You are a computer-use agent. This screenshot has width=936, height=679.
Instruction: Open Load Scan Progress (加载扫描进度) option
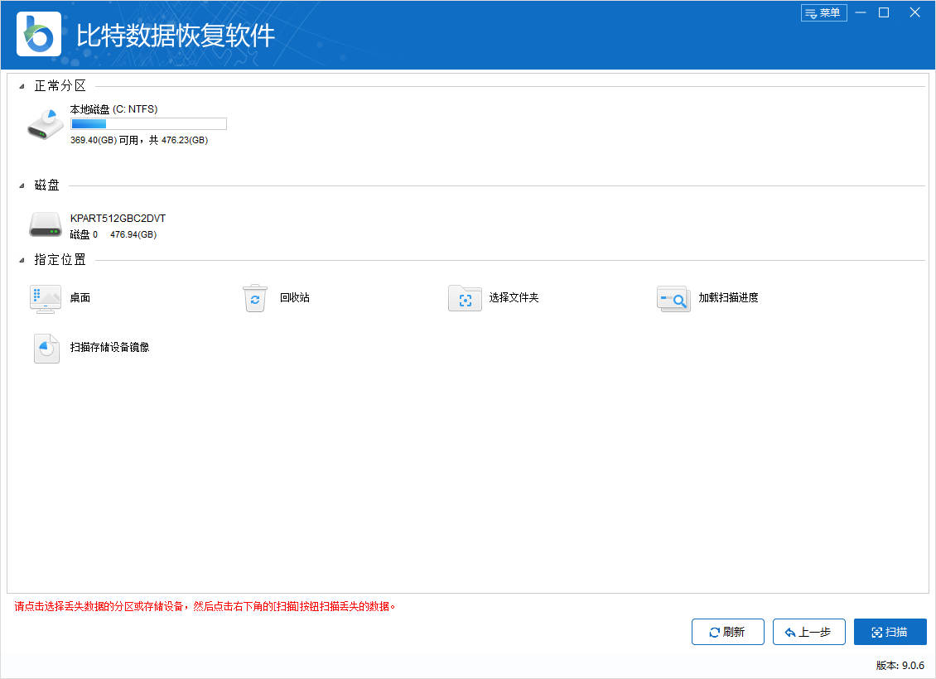tap(673, 299)
